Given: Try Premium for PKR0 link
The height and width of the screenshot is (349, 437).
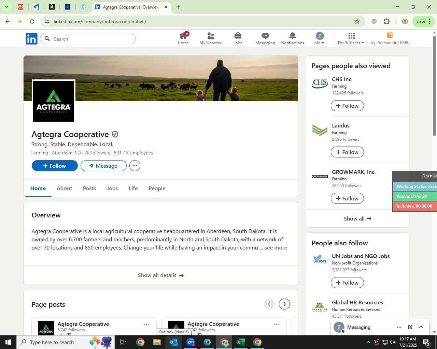Looking at the screenshot, I should [390, 38].
